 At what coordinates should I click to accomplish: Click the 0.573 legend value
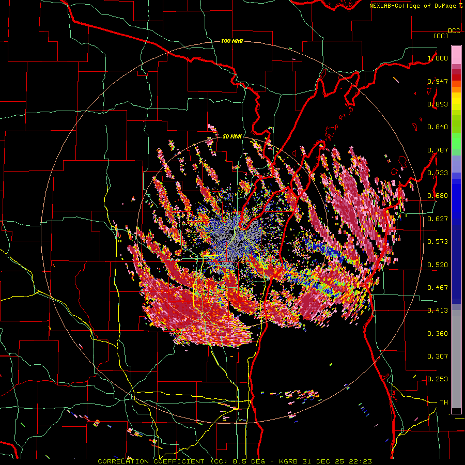pos(438,242)
